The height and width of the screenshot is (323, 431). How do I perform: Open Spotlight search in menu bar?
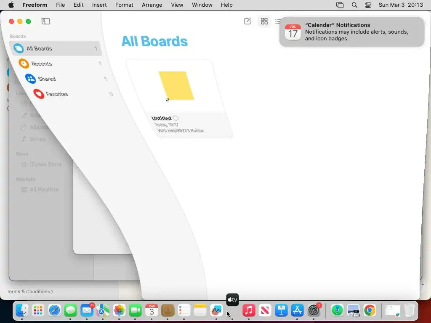354,5
